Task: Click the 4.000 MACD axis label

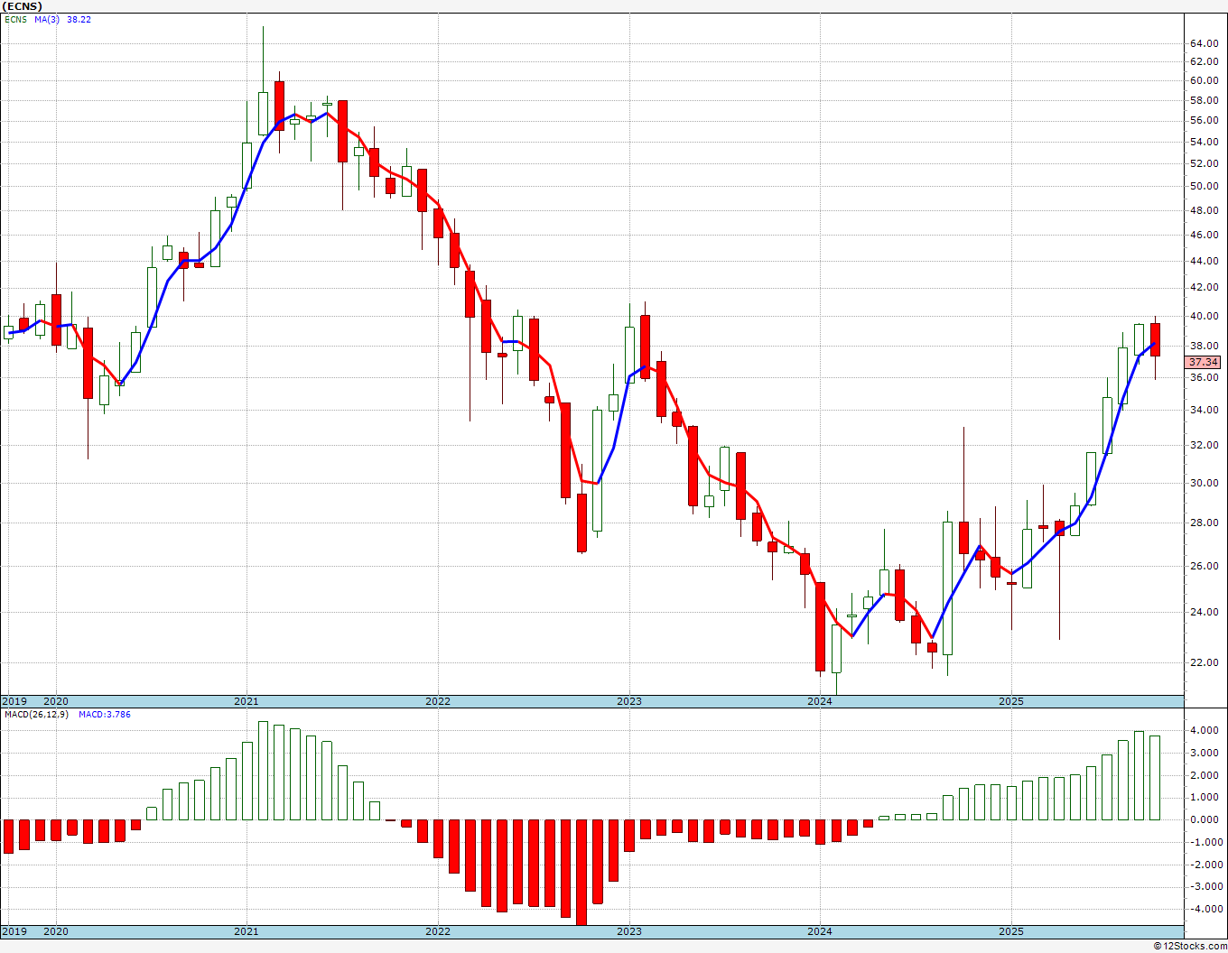Action: click(x=1204, y=731)
